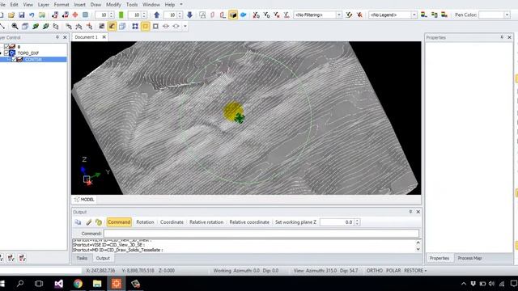This screenshot has height=291, width=518.
Task: Open toolbar overflow arrow after orbit icons
Action: click(185, 26)
